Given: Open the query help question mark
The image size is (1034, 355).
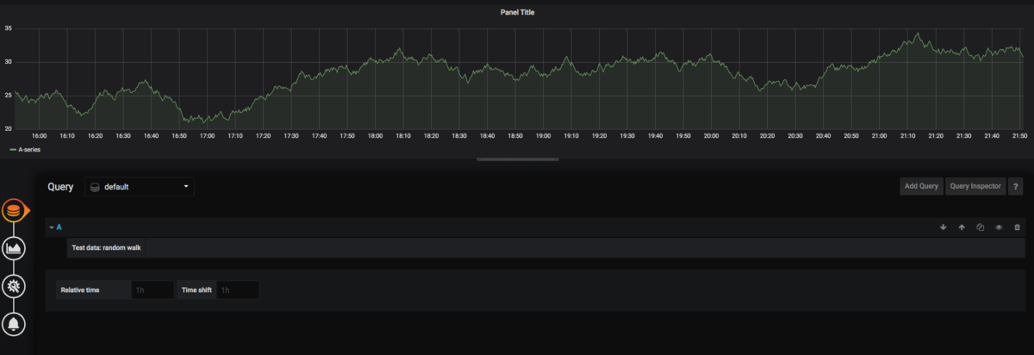Looking at the screenshot, I should 1016,186.
